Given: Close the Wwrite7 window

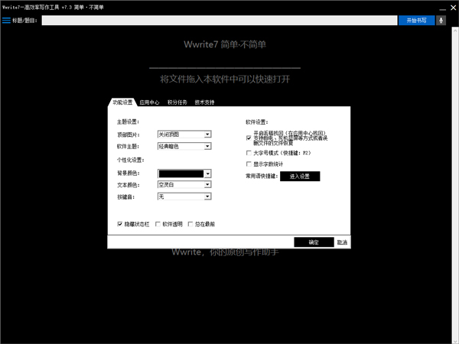Looking at the screenshot, I should (x=453, y=8).
